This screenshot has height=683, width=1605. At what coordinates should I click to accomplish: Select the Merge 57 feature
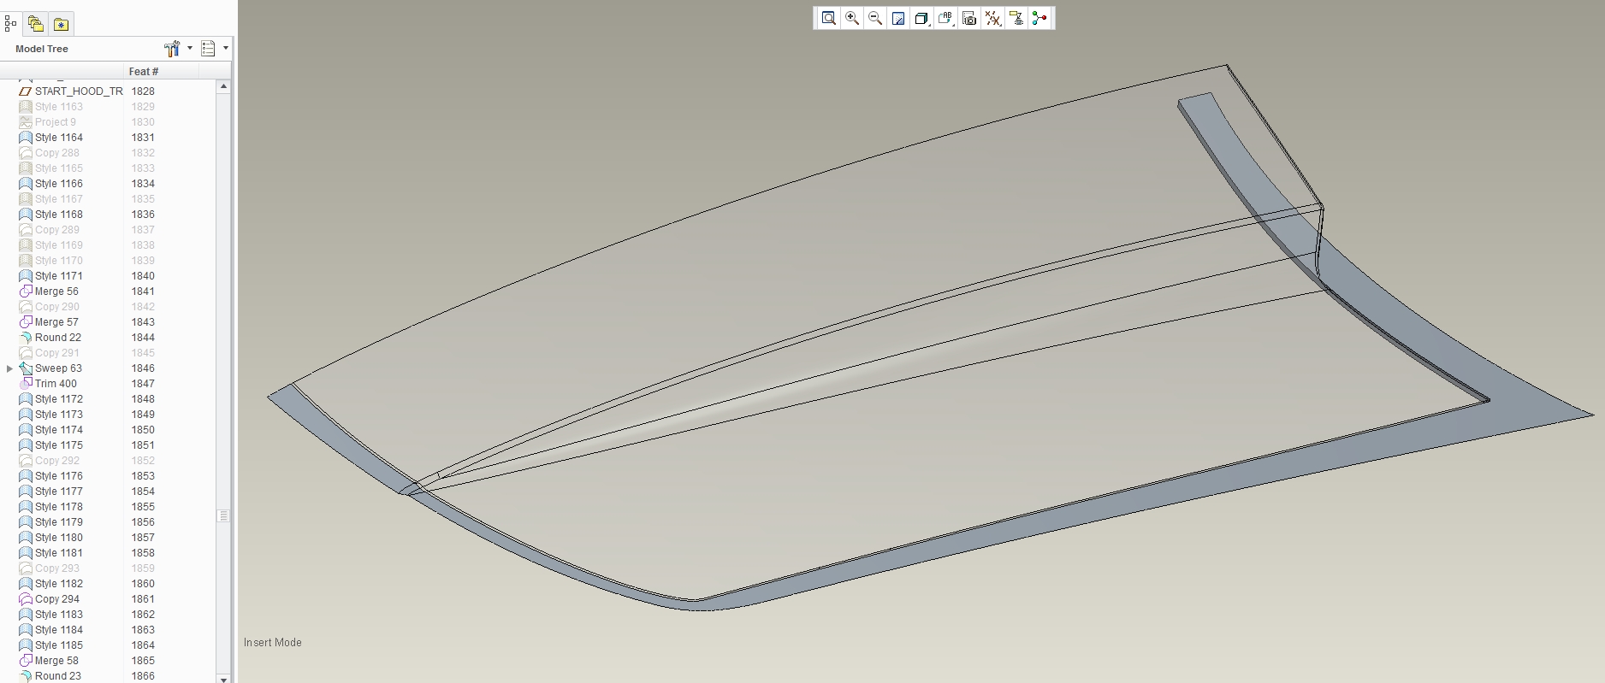[56, 322]
